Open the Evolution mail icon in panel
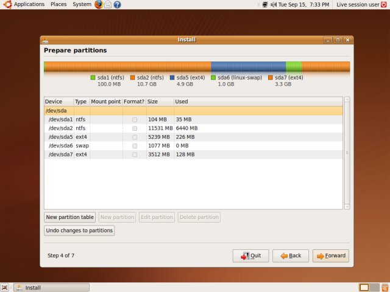This screenshot has height=292, width=390. (108, 4)
